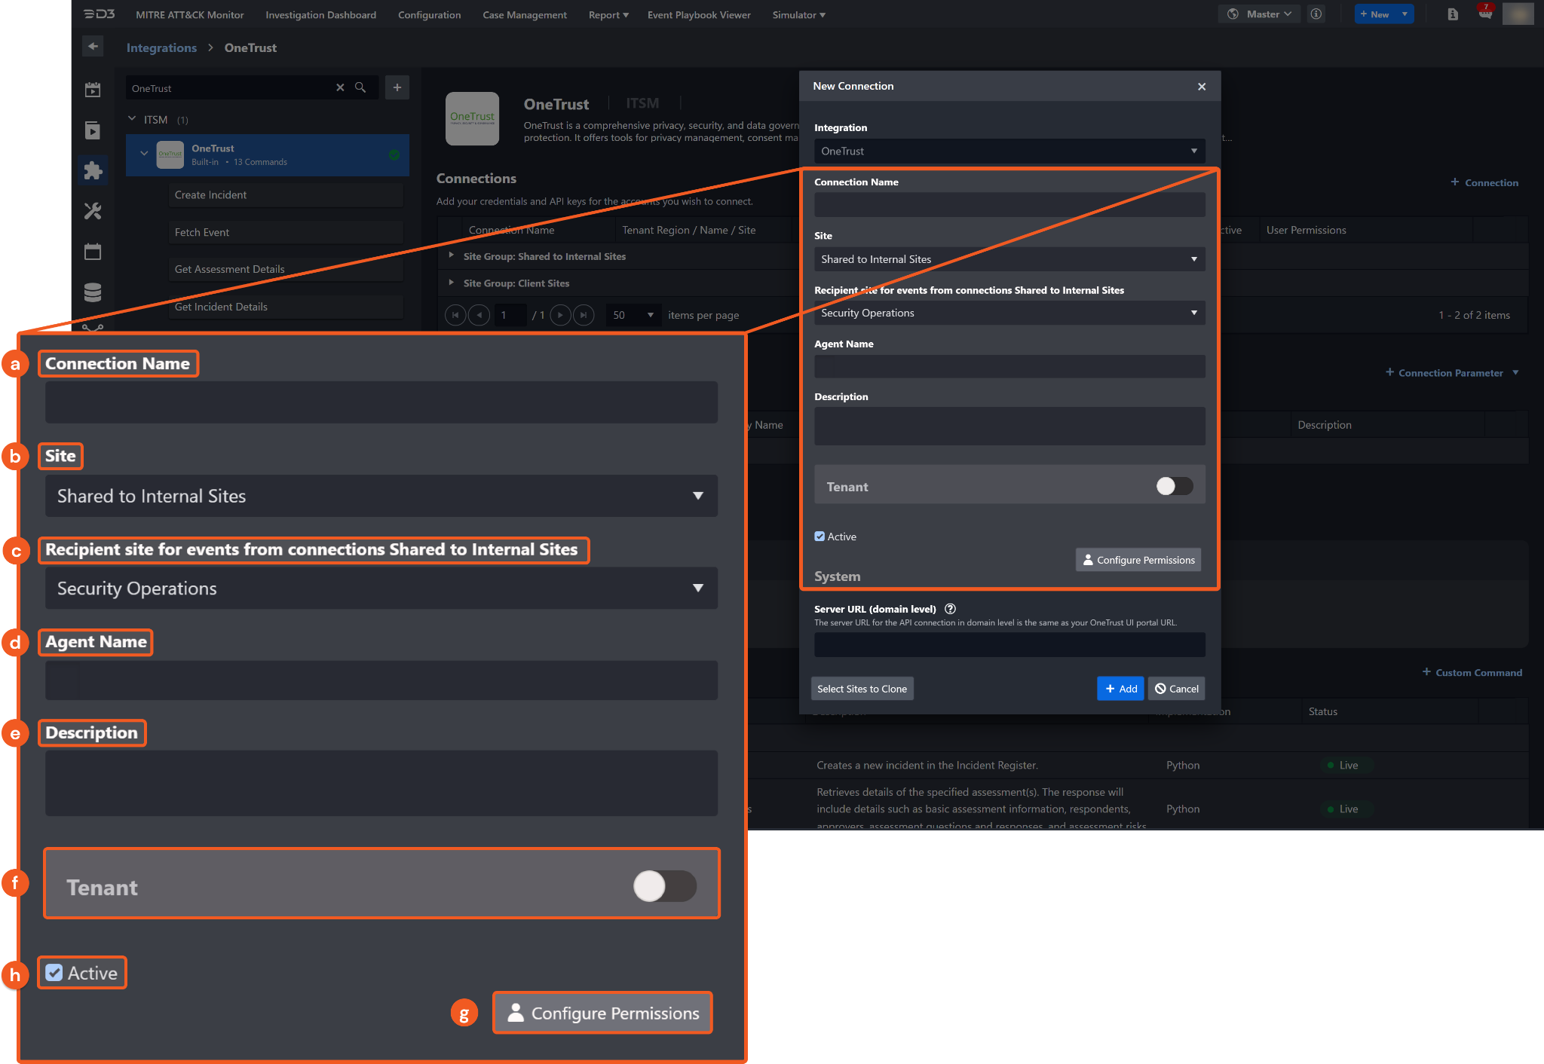1544x1064 pixels.
Task: Click Select Sites to Clone button
Action: pyautogui.click(x=862, y=689)
